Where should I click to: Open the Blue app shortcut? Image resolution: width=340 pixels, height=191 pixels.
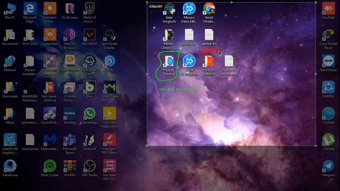pyautogui.click(x=90, y=90)
